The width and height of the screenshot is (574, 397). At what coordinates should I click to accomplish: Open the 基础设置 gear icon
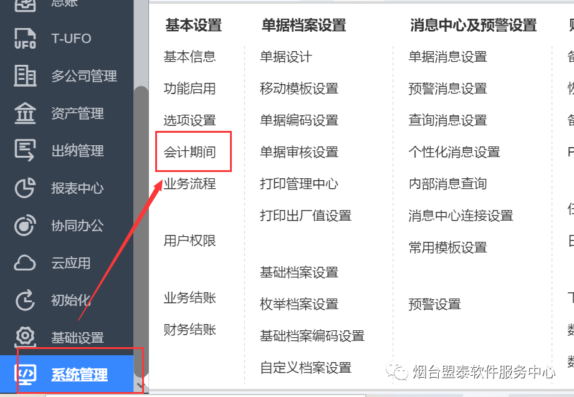[25, 336]
